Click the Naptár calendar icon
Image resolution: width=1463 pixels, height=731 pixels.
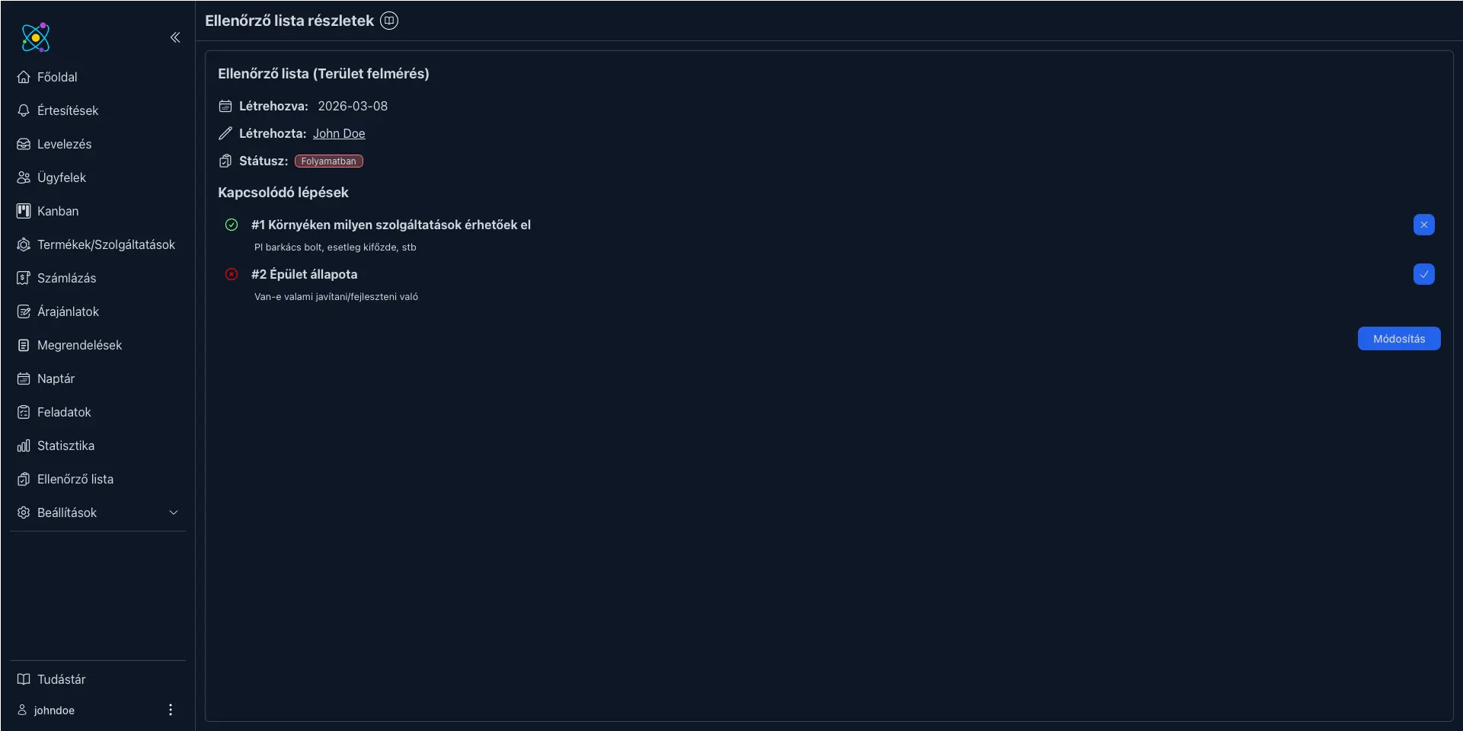24,378
